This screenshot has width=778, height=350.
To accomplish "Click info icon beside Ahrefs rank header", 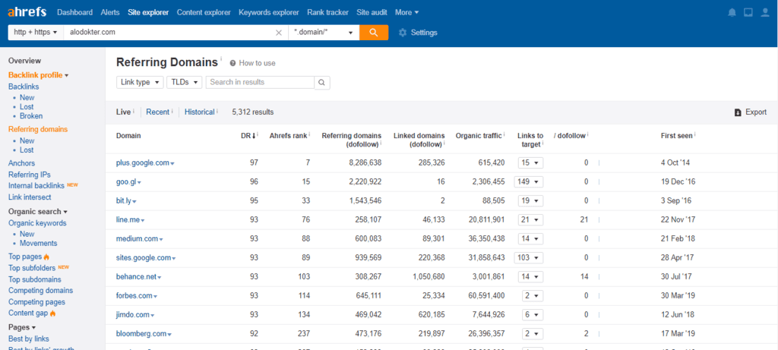I will point(309,134).
